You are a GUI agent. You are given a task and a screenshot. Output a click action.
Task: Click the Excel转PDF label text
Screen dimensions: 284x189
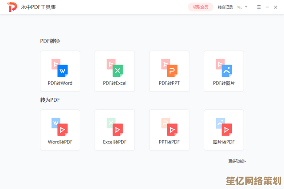(x=114, y=142)
